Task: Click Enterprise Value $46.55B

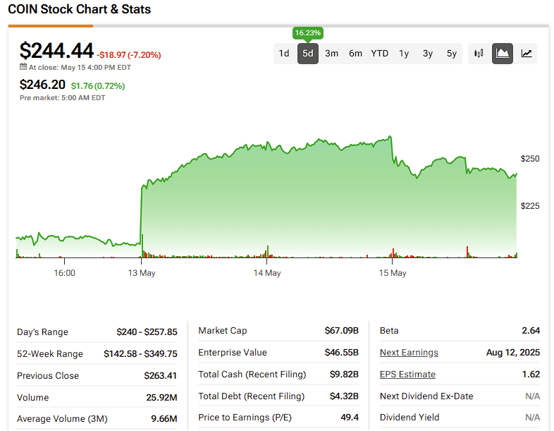Action: click(342, 353)
